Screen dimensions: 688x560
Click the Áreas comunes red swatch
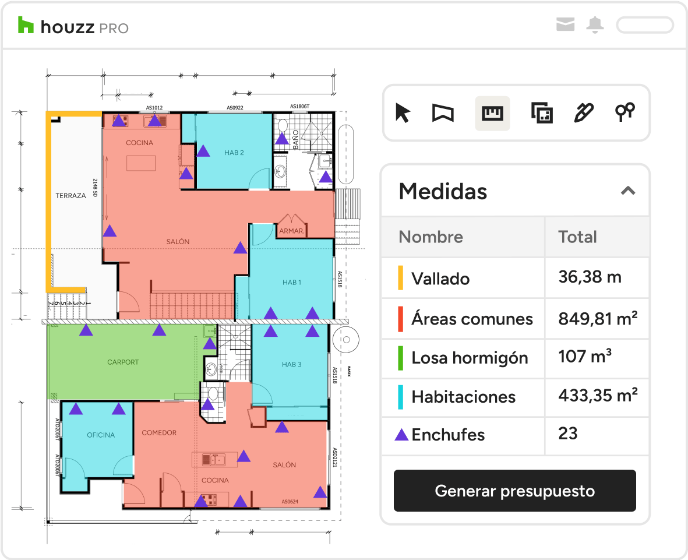[401, 319]
